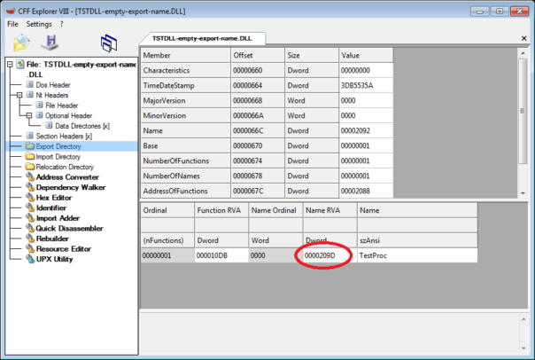Click the Value column header
The width and height of the screenshot is (535, 360).
click(366, 55)
